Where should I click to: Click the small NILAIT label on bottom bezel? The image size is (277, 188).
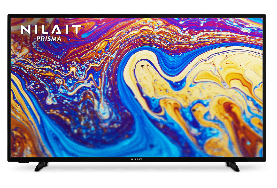point(137,160)
